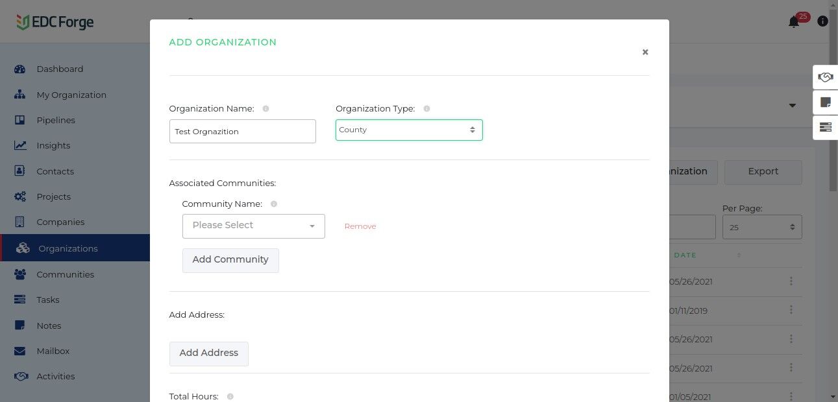Click the Mailbox envelope icon
Screen dimensions: 838x402
[x=19, y=351]
